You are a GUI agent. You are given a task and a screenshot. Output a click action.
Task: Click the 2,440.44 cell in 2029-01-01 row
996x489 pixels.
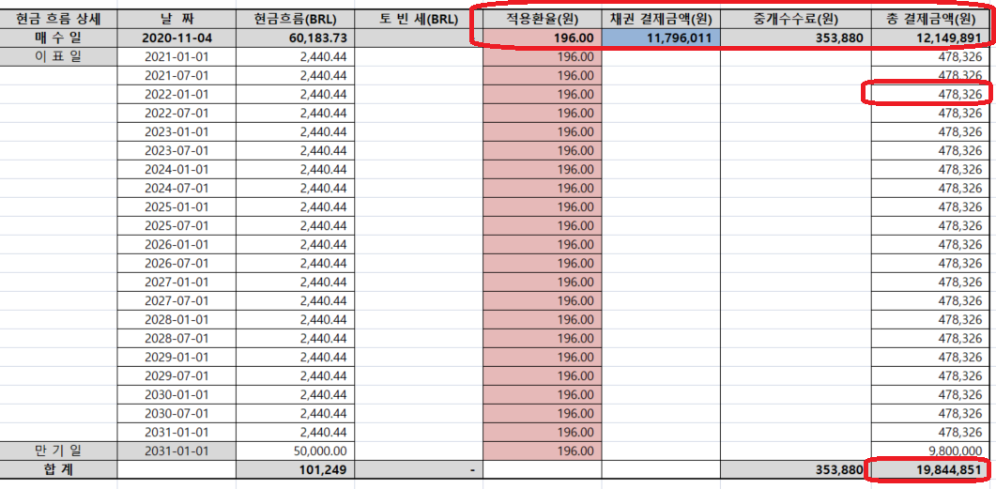click(x=295, y=357)
